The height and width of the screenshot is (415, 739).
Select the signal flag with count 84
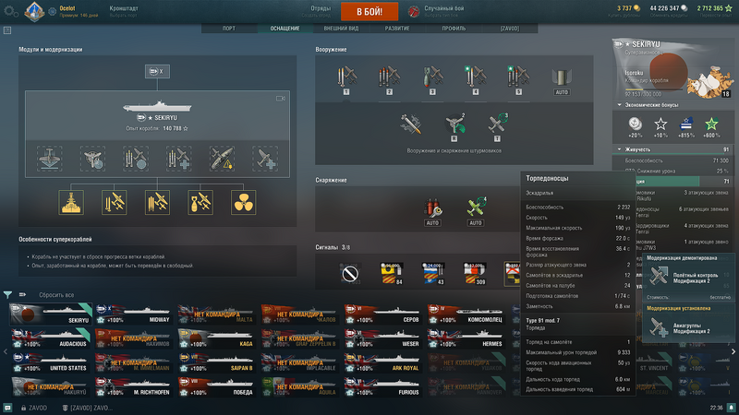[x=391, y=273]
